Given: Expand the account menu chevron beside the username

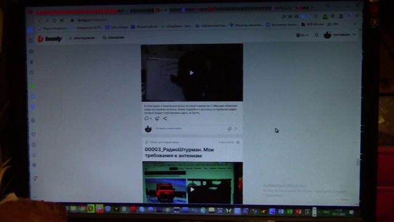Looking at the screenshot, I should [x=354, y=35].
